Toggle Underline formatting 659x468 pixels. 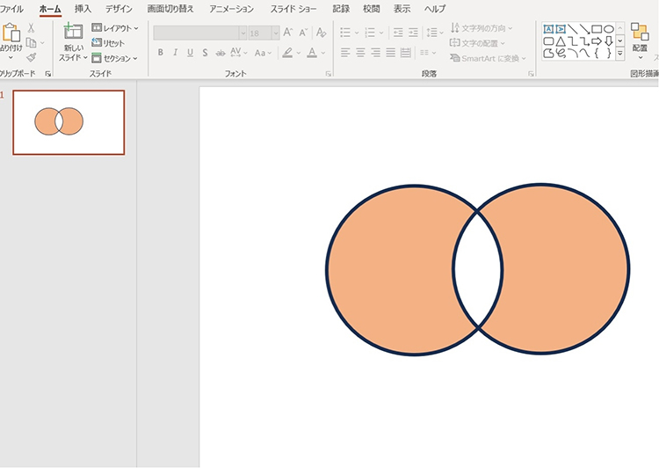pyautogui.click(x=190, y=53)
